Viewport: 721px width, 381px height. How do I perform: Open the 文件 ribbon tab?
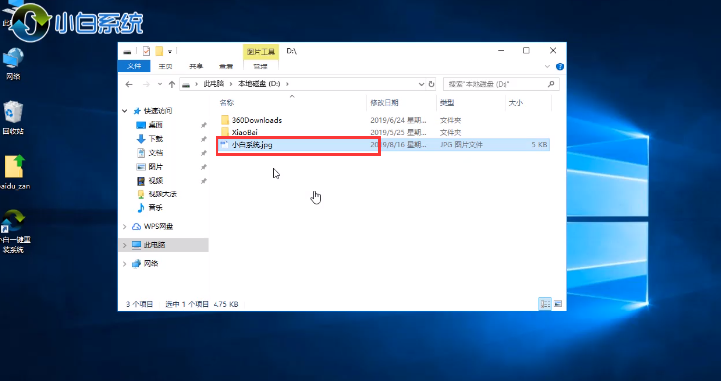[x=134, y=66]
